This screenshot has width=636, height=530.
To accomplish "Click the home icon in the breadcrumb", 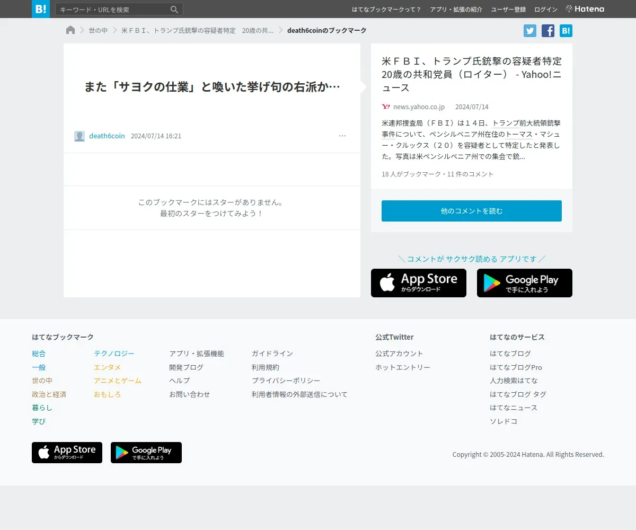I will [x=70, y=30].
